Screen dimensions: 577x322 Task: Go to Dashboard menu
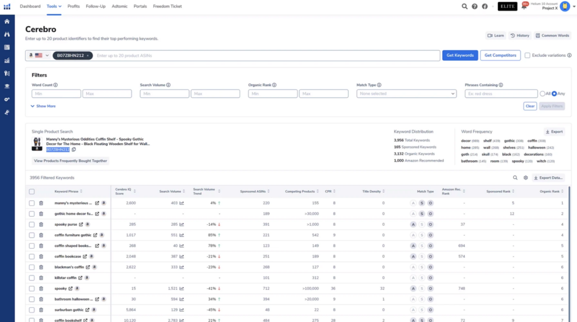[x=30, y=6]
